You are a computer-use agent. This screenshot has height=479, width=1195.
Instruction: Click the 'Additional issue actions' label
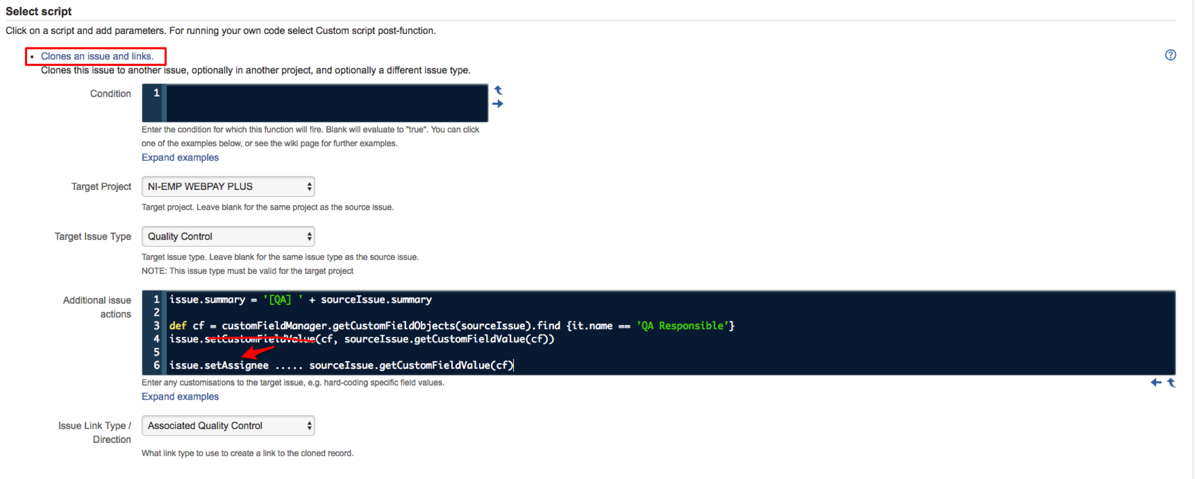[x=97, y=307]
